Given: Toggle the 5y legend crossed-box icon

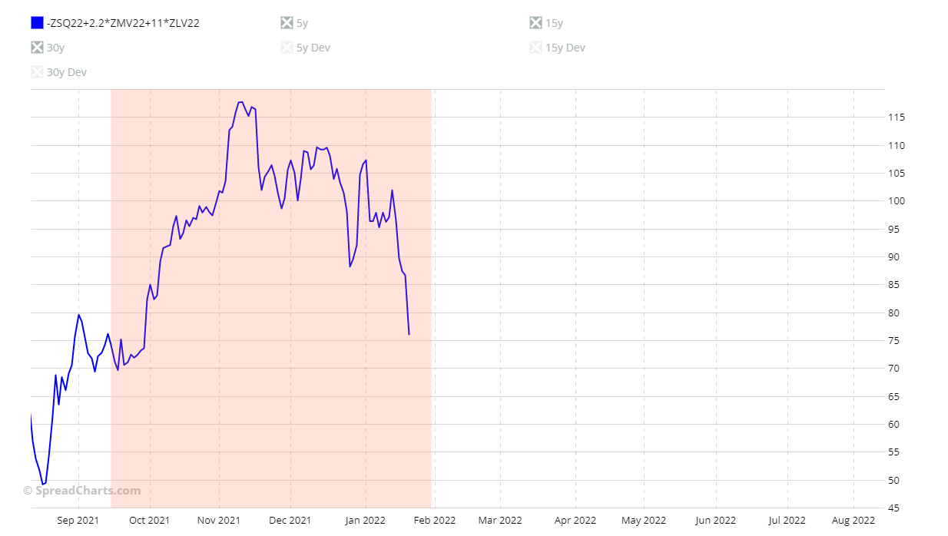Looking at the screenshot, I should coord(287,23).
